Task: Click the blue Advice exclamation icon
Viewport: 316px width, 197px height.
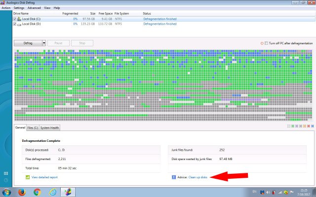Action: 174,177
